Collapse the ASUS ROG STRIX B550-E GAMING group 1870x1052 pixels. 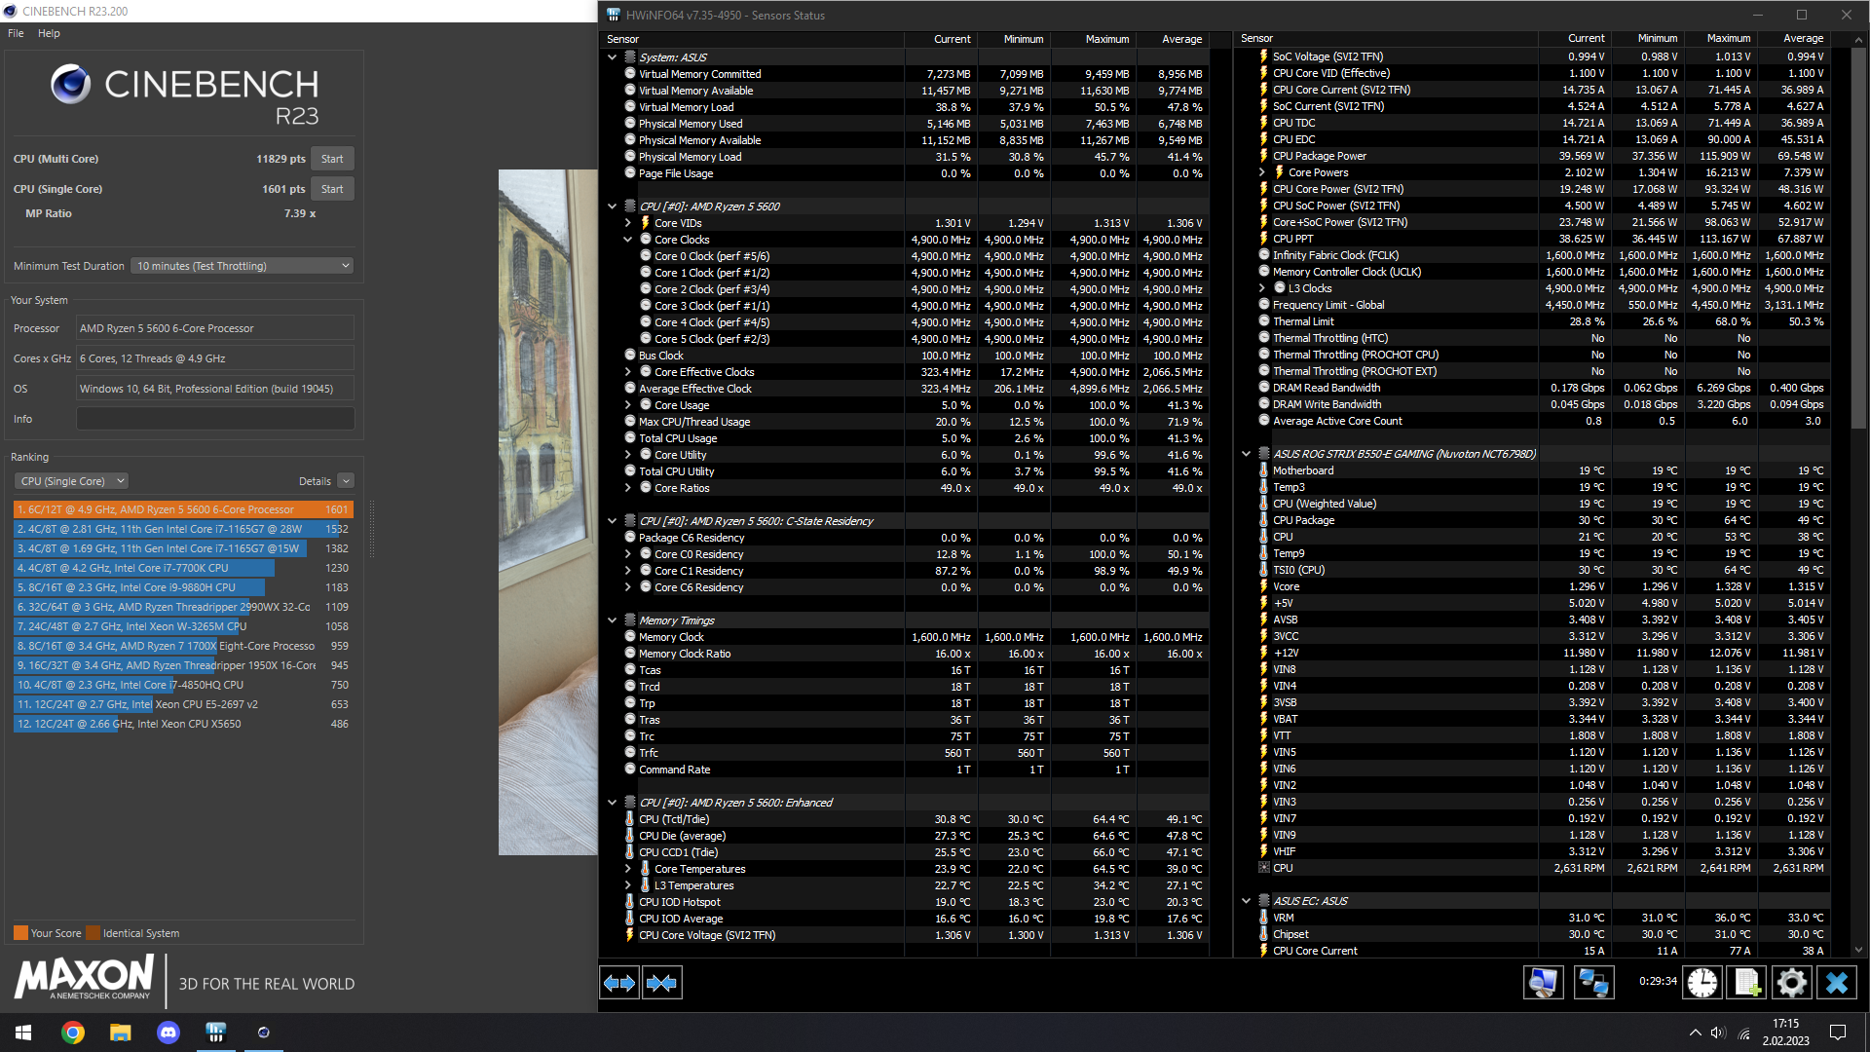click(x=1247, y=454)
